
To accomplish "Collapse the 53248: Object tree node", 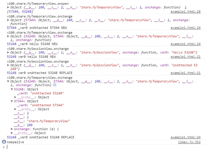I will [x=12, y=89].
